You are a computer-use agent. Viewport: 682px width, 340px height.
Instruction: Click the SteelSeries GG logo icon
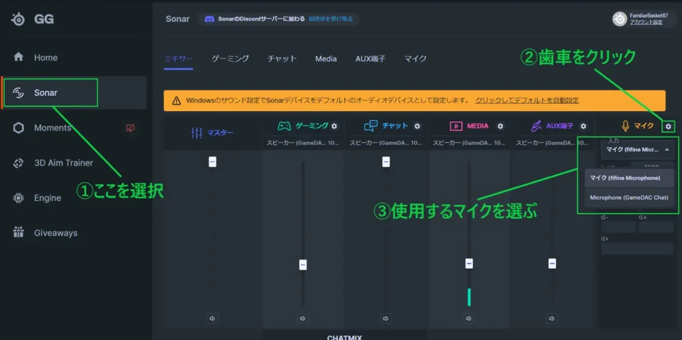(x=18, y=19)
